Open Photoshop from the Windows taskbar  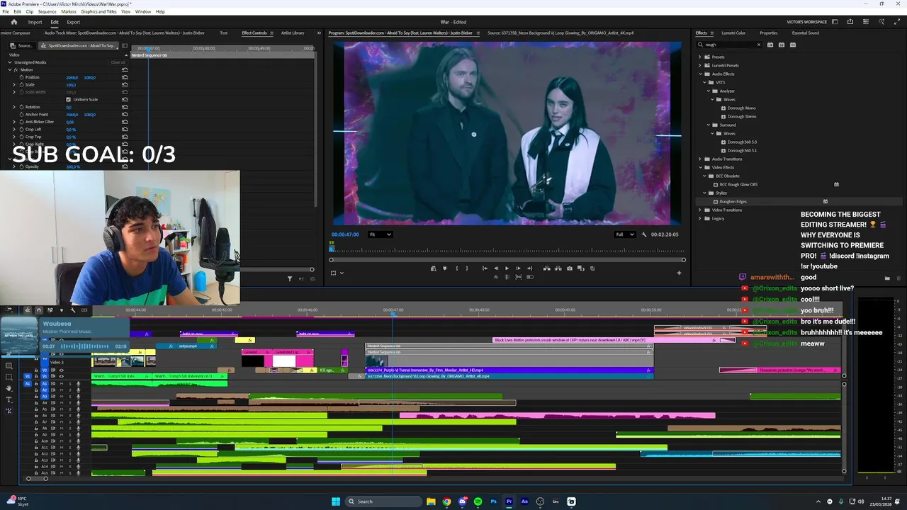(493, 501)
